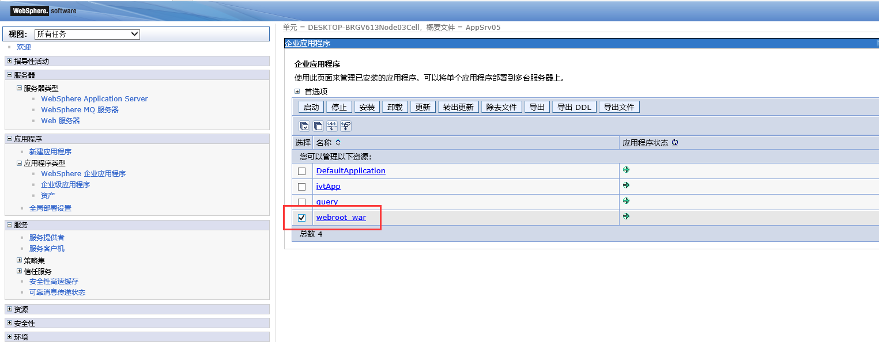Click the 导出 export button
This screenshot has height=342, width=879.
coord(537,107)
